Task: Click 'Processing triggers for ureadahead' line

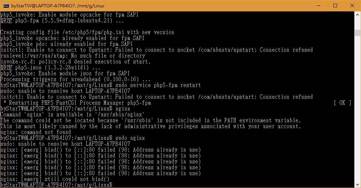Action: click(x=75, y=79)
